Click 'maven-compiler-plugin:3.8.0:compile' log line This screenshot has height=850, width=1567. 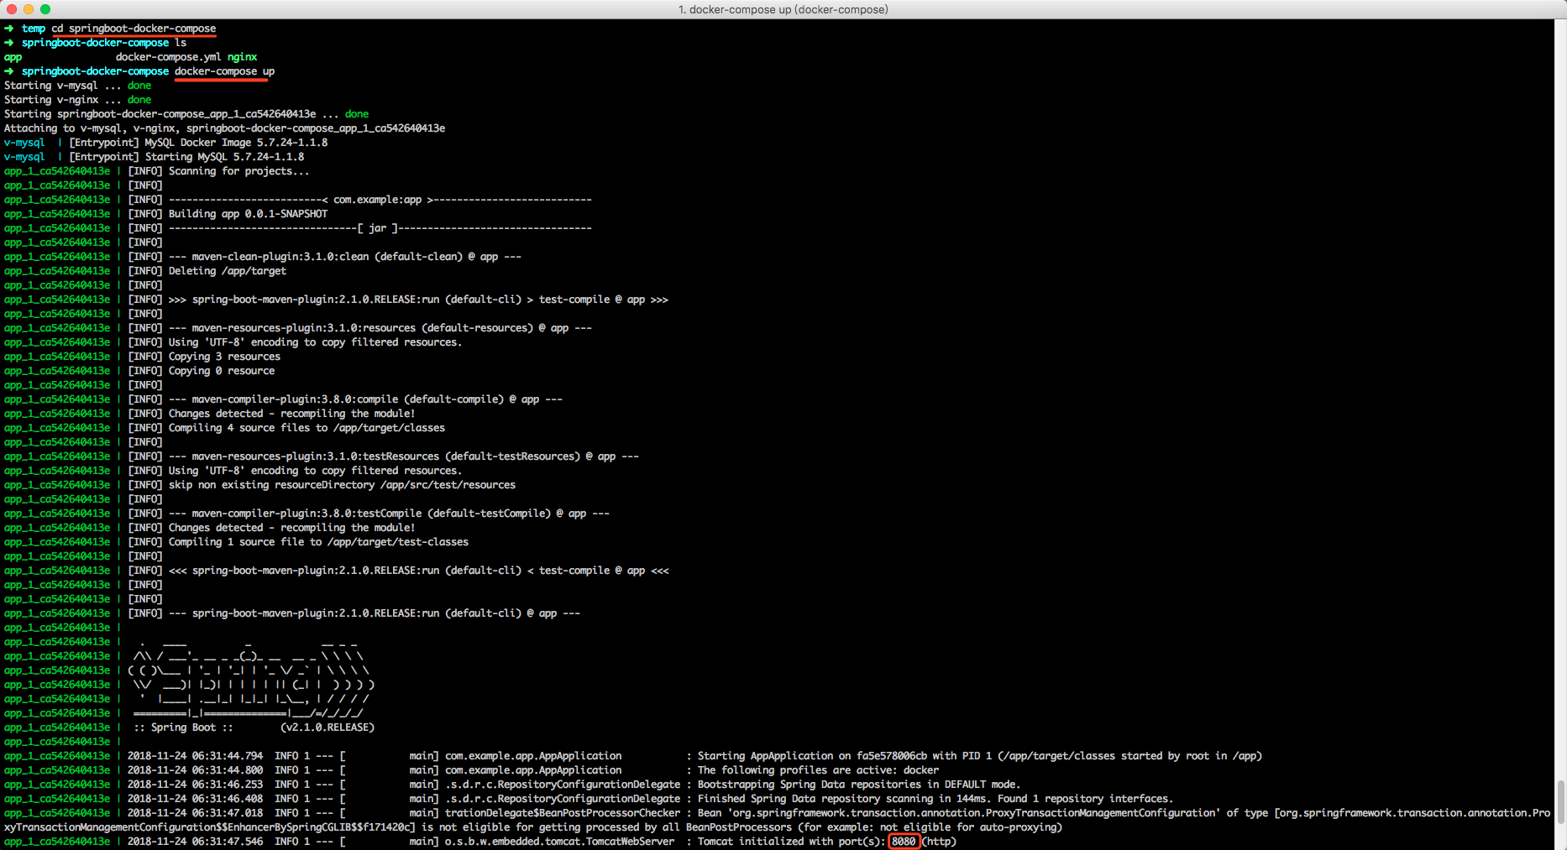click(x=365, y=399)
